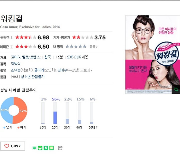Click the magnifier icon on the poster
180x167 pixels.
[x=176, y=90]
